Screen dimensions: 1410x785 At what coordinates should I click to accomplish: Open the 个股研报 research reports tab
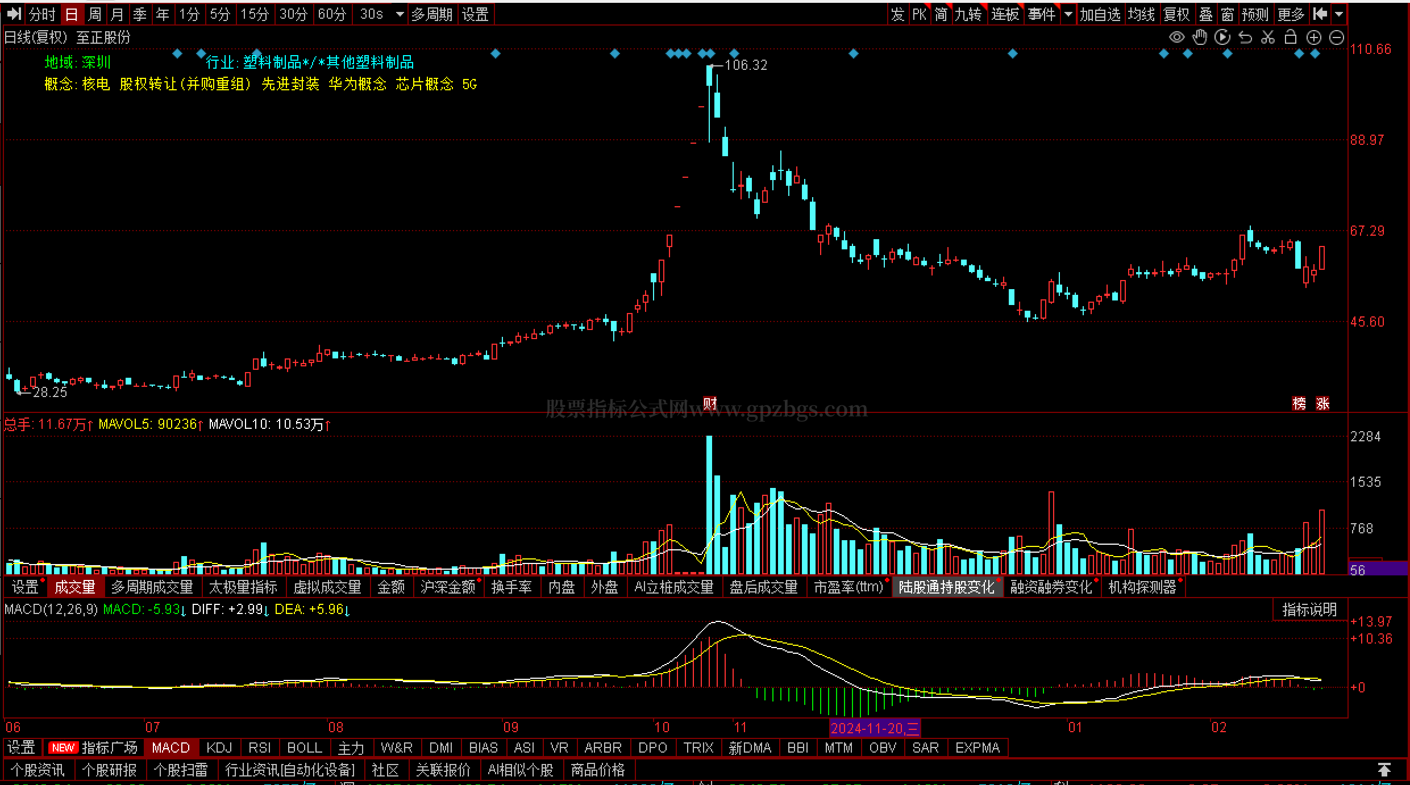pos(110,770)
